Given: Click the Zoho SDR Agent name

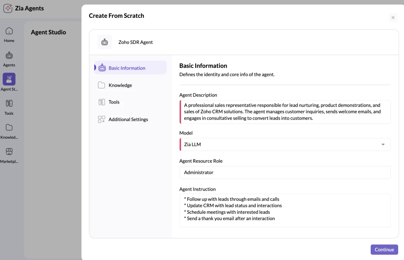Looking at the screenshot, I should [135, 42].
